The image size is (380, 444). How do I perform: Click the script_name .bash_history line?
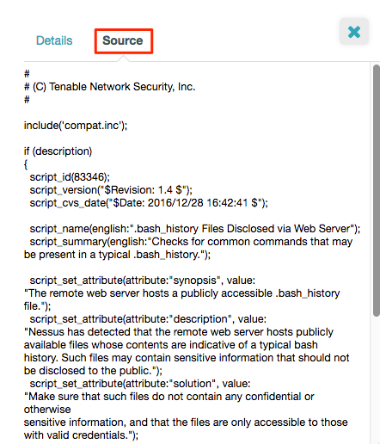(x=195, y=229)
